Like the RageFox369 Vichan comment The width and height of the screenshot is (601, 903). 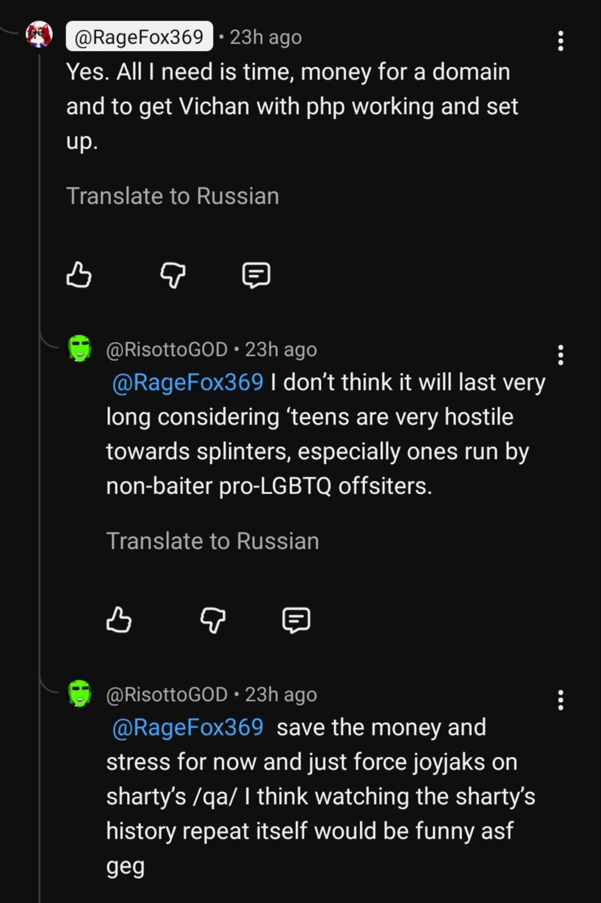[79, 275]
